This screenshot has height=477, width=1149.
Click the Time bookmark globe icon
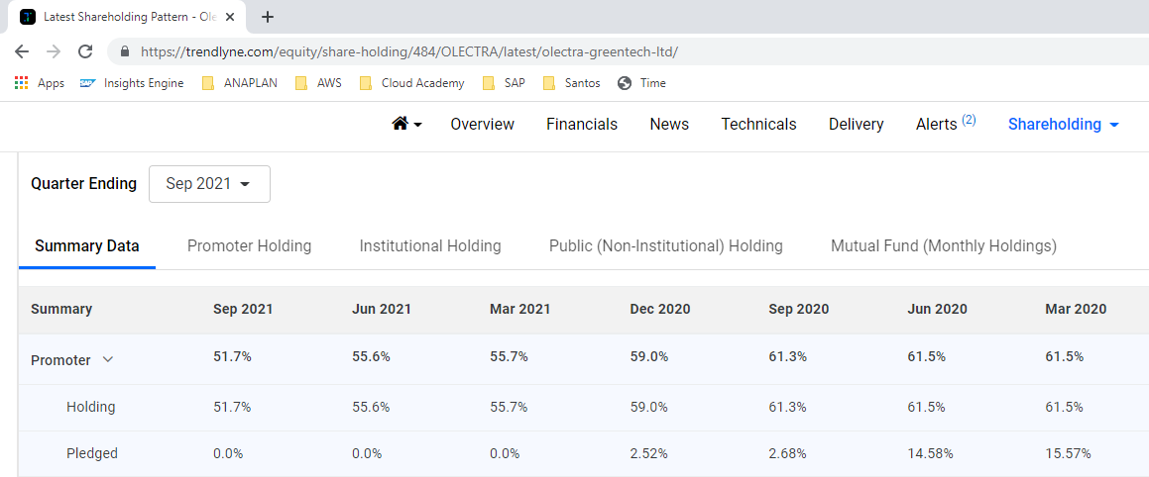[x=625, y=83]
